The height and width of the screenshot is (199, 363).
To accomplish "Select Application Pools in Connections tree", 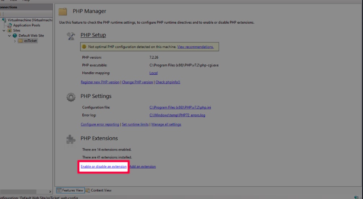I will [26, 26].
